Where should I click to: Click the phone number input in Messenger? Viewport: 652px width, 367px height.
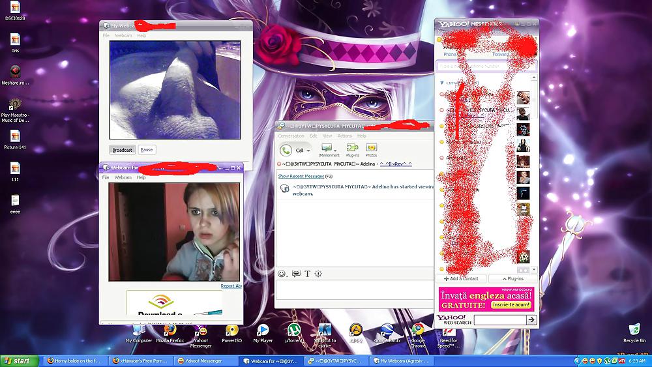pyautogui.click(x=485, y=66)
